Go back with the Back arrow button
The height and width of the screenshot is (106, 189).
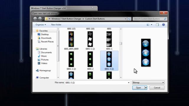(35, 19)
